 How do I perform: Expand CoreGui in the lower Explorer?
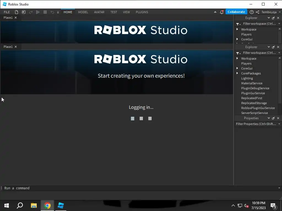(237, 68)
